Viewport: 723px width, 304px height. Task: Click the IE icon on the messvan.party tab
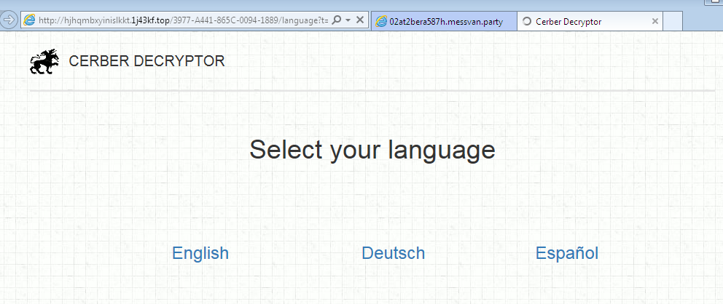click(381, 21)
